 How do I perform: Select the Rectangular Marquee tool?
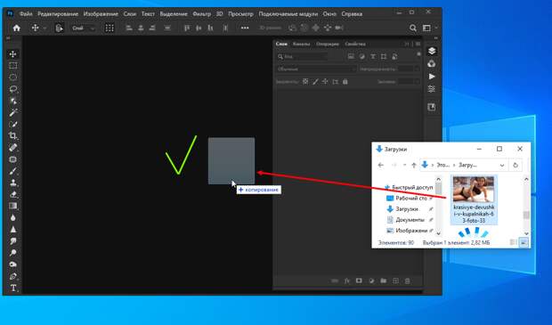click(13, 66)
